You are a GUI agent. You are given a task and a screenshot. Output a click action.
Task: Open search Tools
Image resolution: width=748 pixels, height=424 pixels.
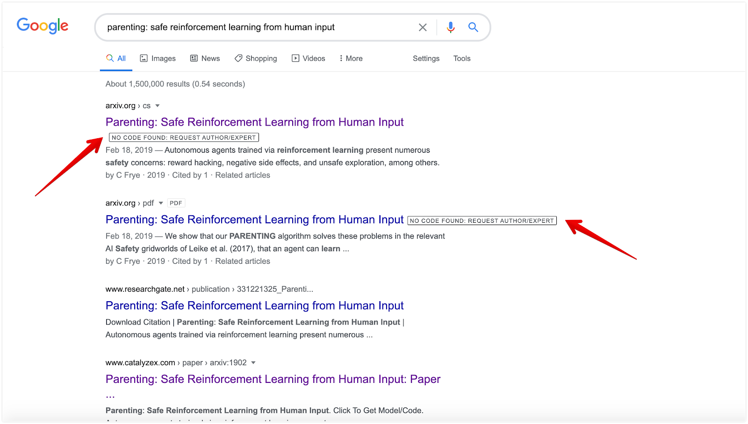click(x=462, y=58)
